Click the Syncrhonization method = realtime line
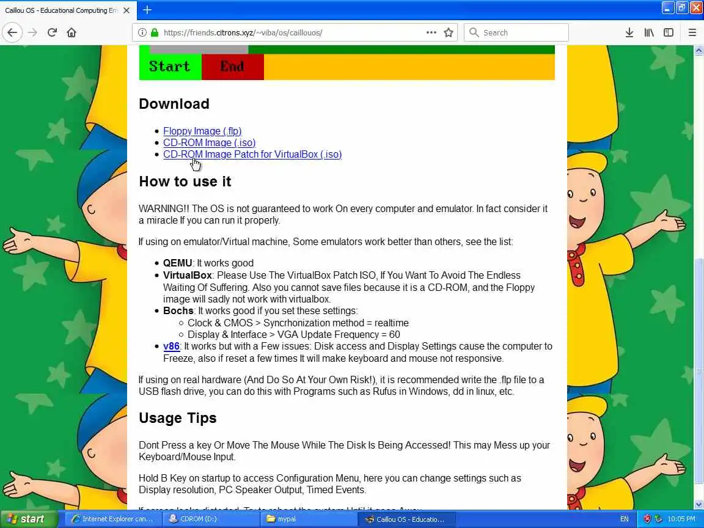Viewport: 704px width, 528px height. point(298,323)
